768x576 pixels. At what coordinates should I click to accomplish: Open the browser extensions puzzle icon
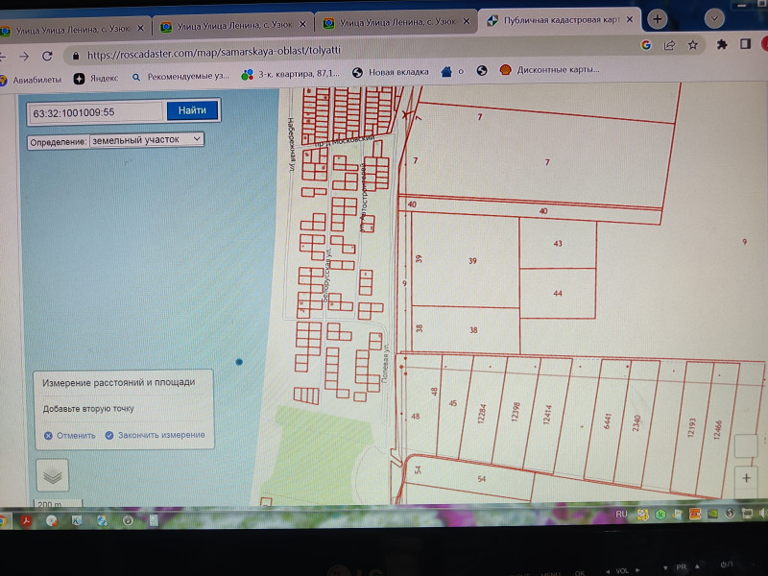click(722, 44)
